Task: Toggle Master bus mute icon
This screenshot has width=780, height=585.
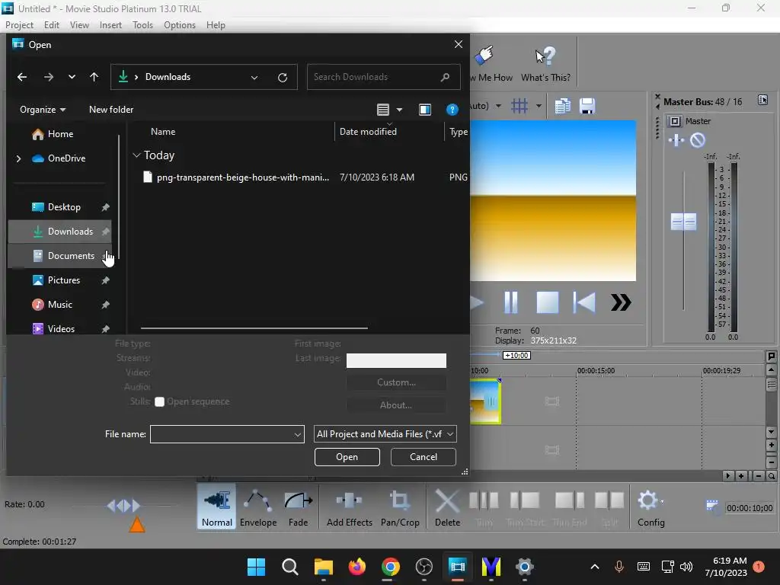Action: coord(698,140)
